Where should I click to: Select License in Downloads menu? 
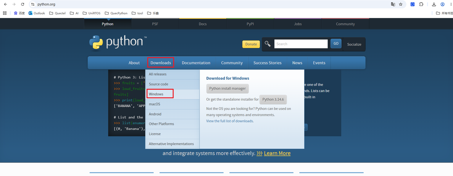coord(172,134)
